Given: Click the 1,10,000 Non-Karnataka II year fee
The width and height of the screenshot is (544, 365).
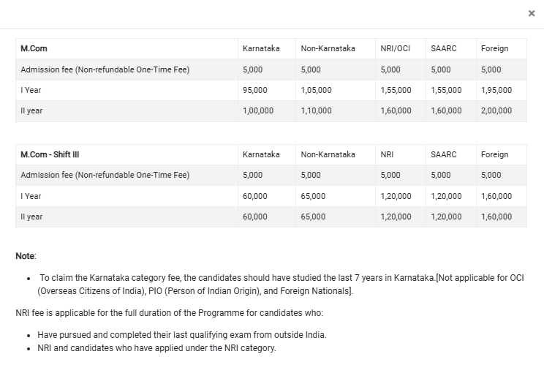Looking at the screenshot, I should coord(316,110).
